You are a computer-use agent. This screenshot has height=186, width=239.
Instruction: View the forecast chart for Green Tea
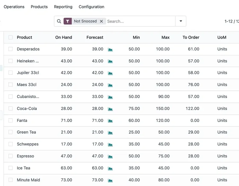pos(110,132)
